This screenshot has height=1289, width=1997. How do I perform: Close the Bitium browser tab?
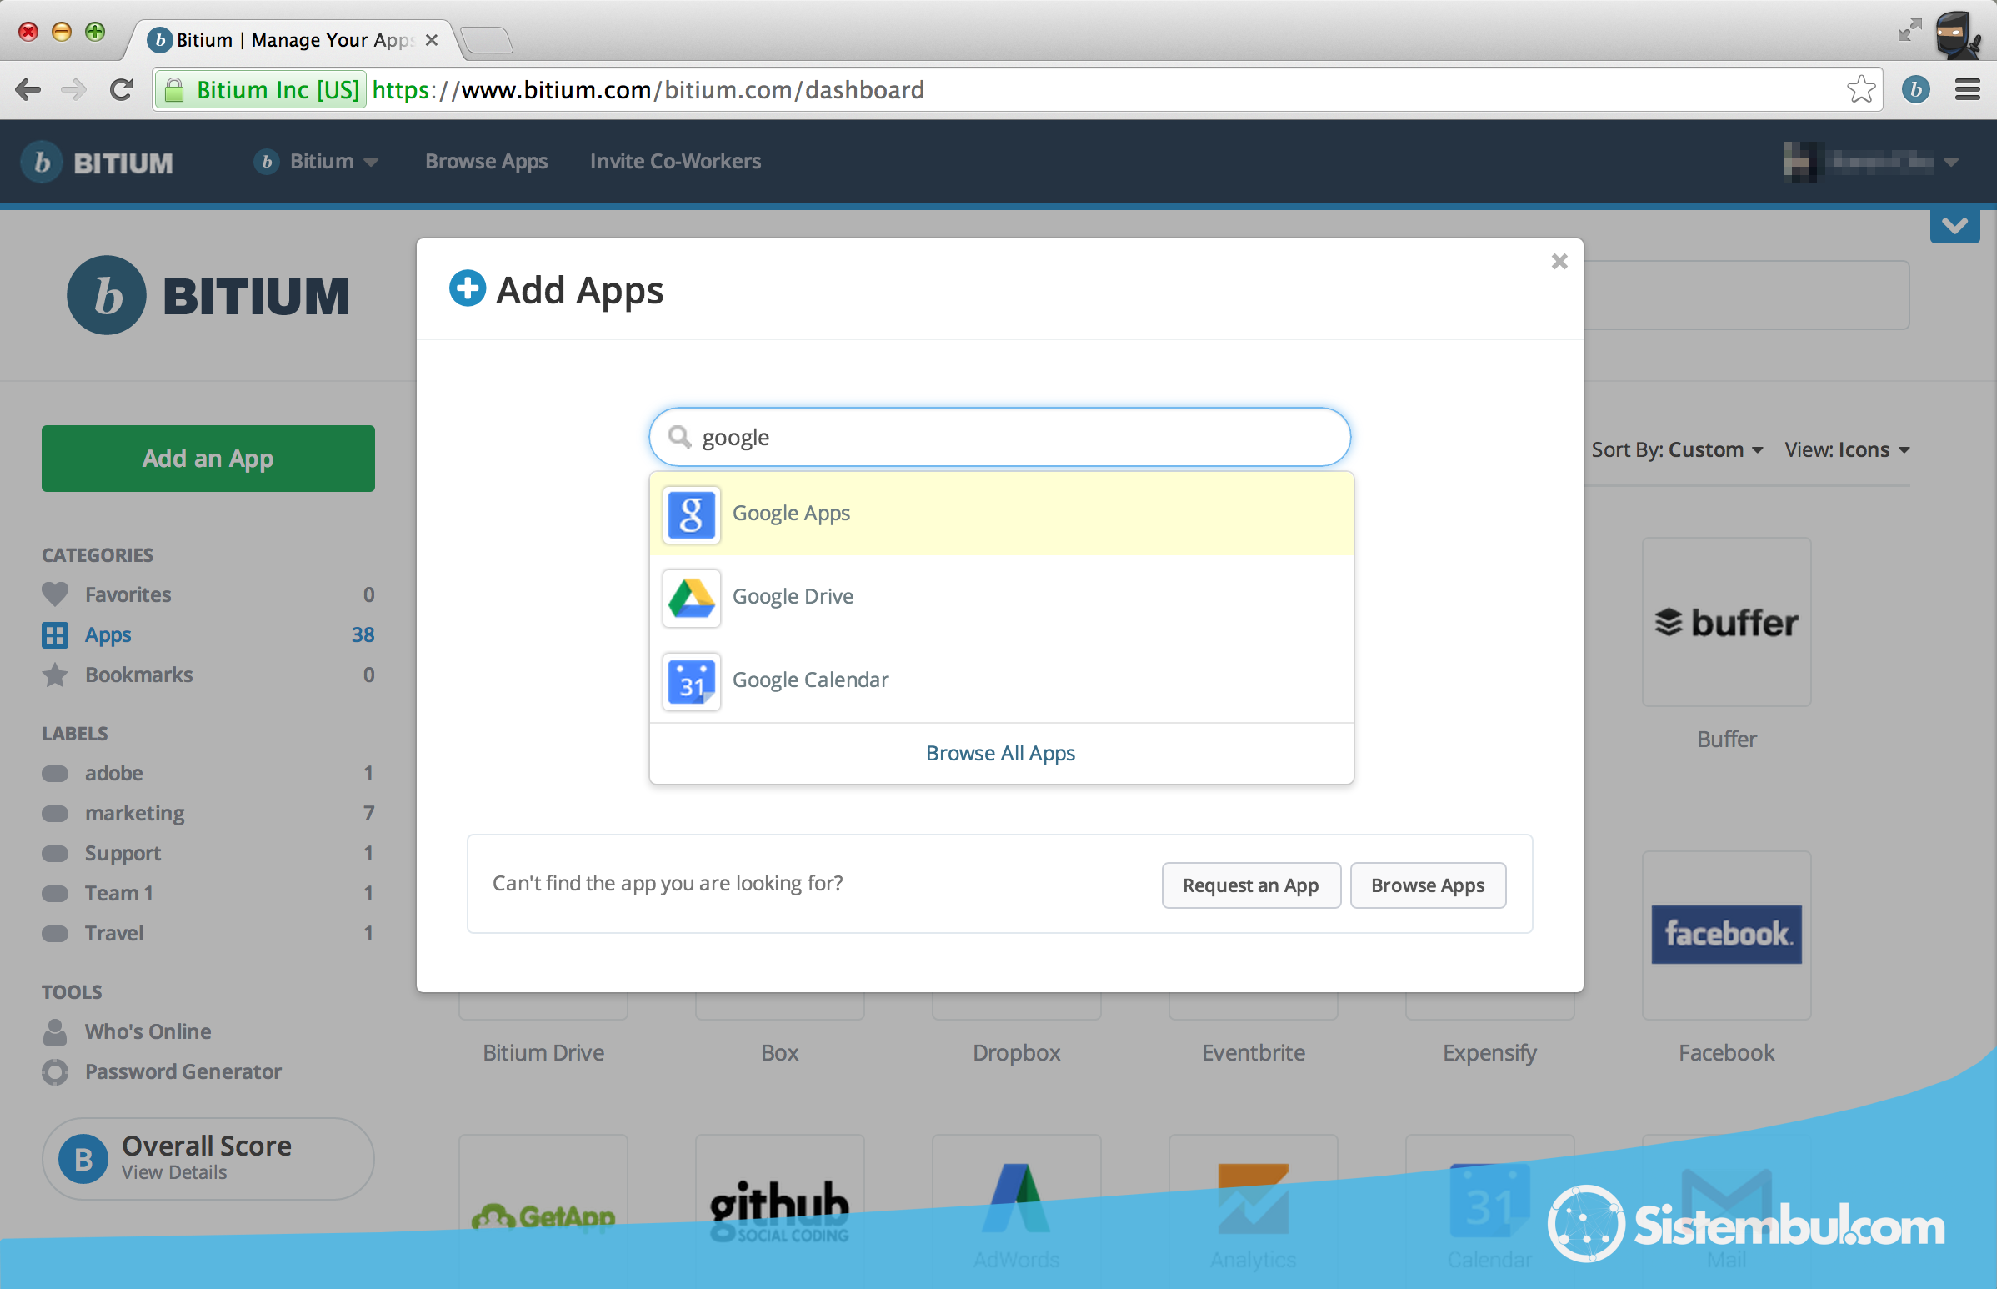pos(432,40)
